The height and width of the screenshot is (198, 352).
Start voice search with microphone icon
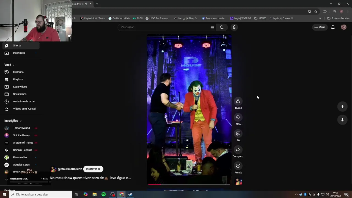click(x=234, y=27)
